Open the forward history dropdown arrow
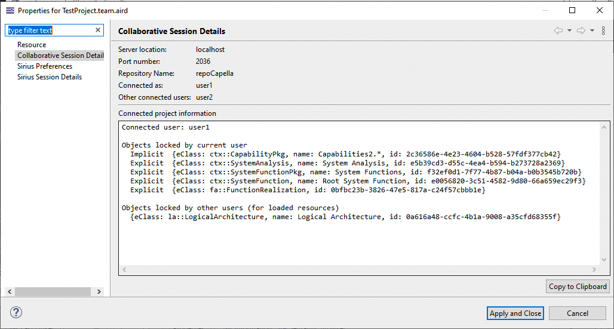 (592, 30)
